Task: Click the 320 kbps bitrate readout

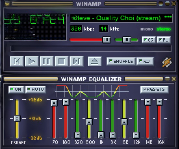Action: pos(76,29)
